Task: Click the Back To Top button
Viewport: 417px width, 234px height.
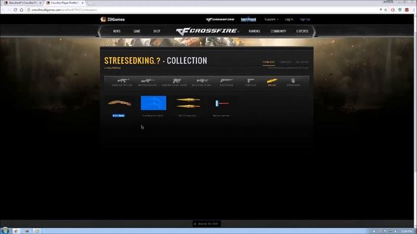Action: 207,224
